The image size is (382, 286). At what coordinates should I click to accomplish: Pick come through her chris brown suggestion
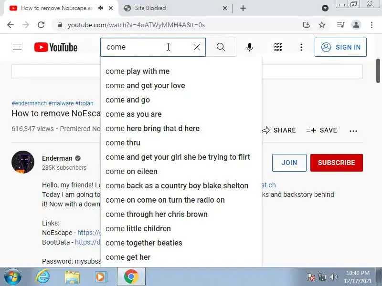point(181,214)
